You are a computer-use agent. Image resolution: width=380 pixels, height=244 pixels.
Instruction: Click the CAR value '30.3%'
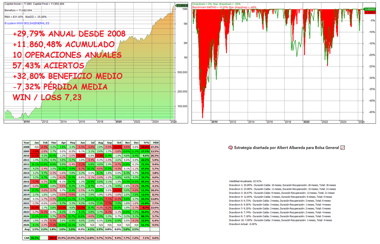[x=35, y=238]
